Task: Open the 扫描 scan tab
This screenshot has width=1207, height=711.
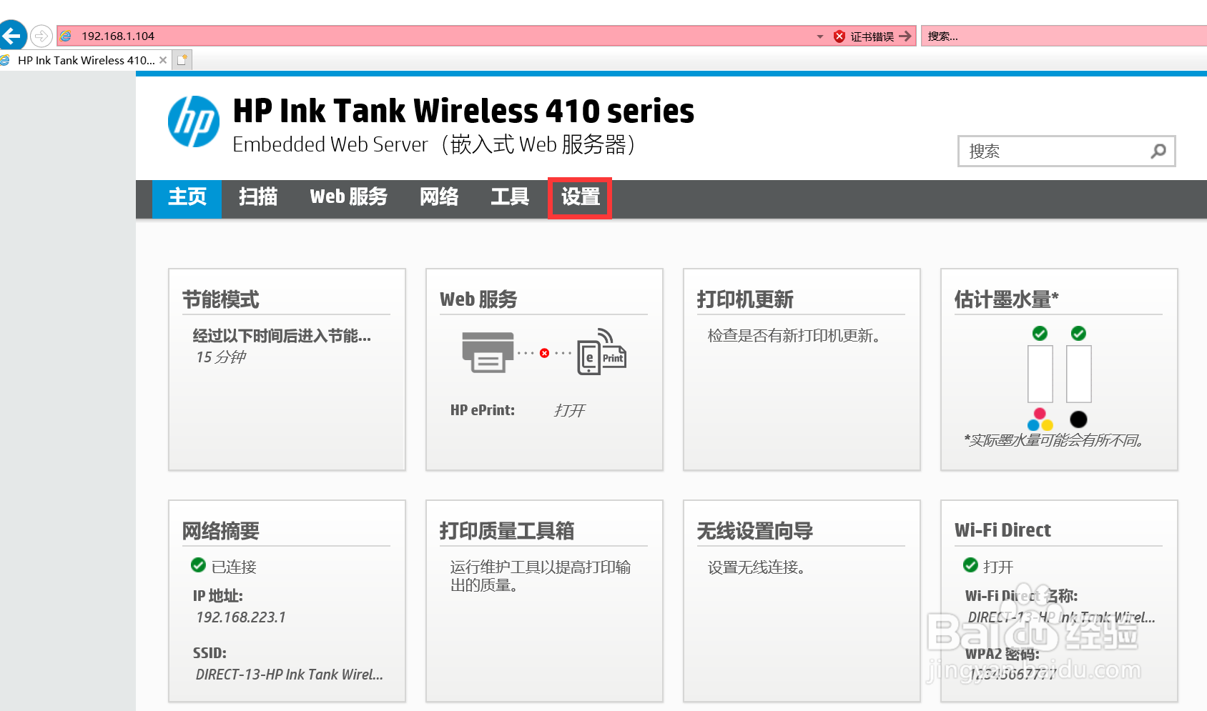Action: [x=258, y=197]
